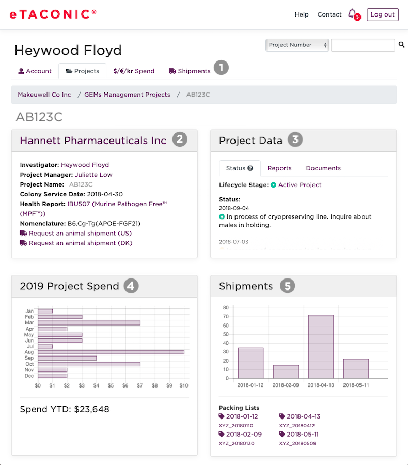This screenshot has width=408, height=465.
Task: Click the eTACONIC logo
Action: click(x=53, y=14)
